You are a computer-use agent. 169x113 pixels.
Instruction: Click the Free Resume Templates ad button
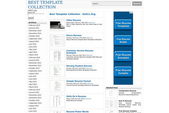[x=123, y=25]
